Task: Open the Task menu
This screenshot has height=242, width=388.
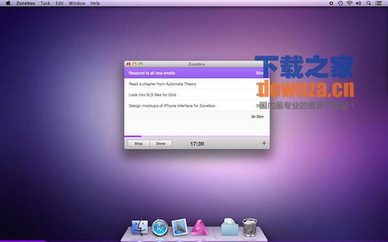Action: [45, 3]
